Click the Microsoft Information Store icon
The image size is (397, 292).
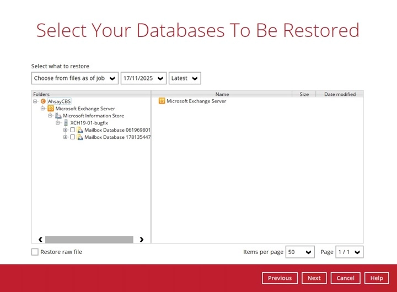tap(58, 116)
